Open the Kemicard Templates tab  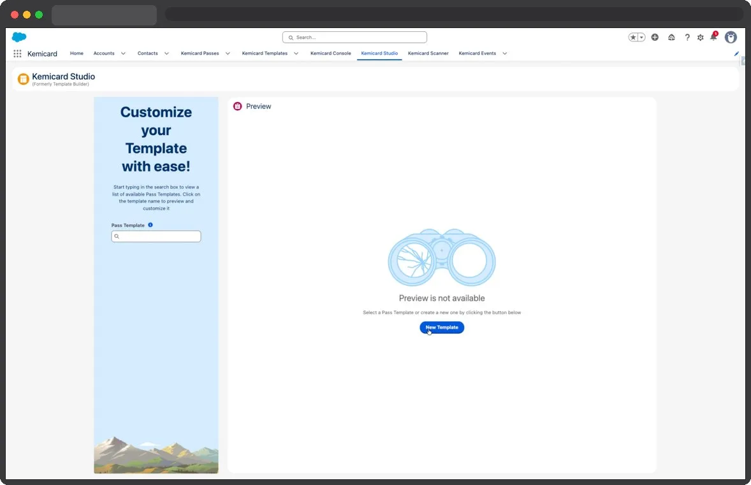pyautogui.click(x=265, y=53)
